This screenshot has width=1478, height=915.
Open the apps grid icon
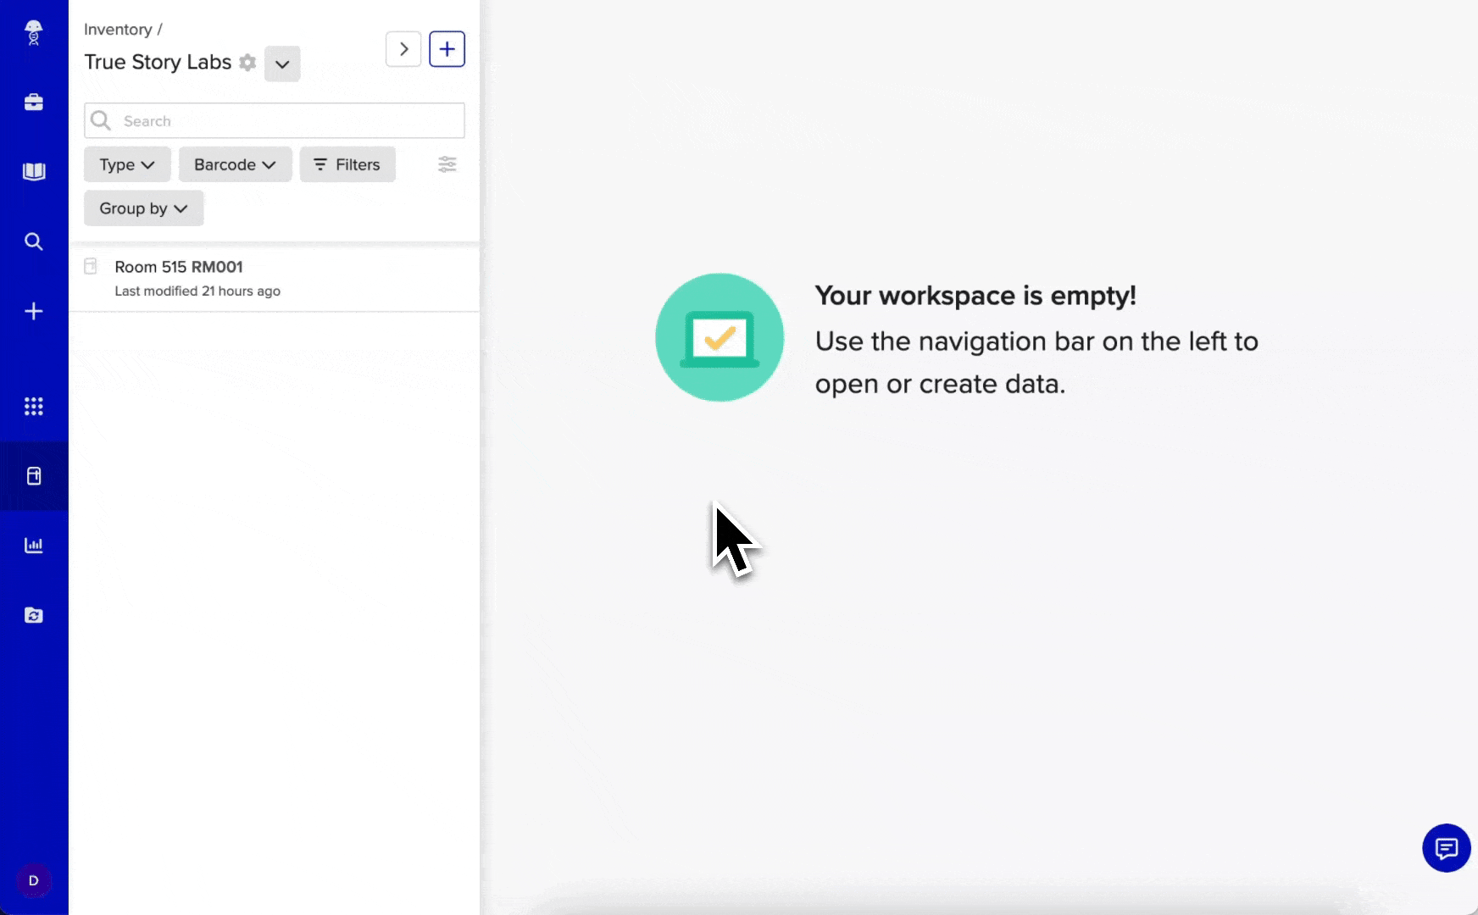click(x=34, y=406)
